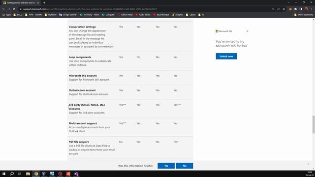Click the browser forward arrow
This screenshot has height=177, width=315.
(9, 9)
